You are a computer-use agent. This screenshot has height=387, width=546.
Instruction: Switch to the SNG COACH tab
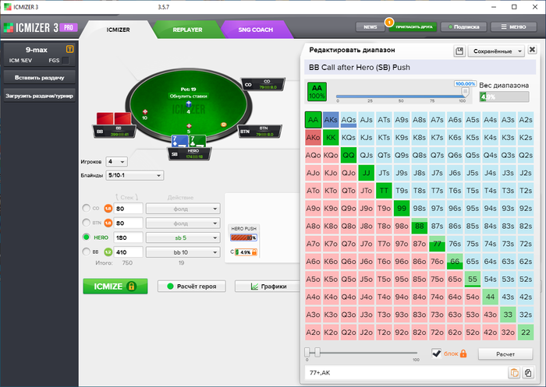[256, 30]
